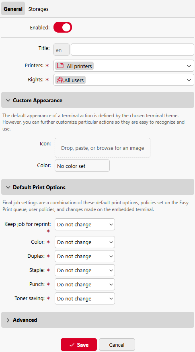Click the Default Print Options chevron icon

(x=8, y=187)
